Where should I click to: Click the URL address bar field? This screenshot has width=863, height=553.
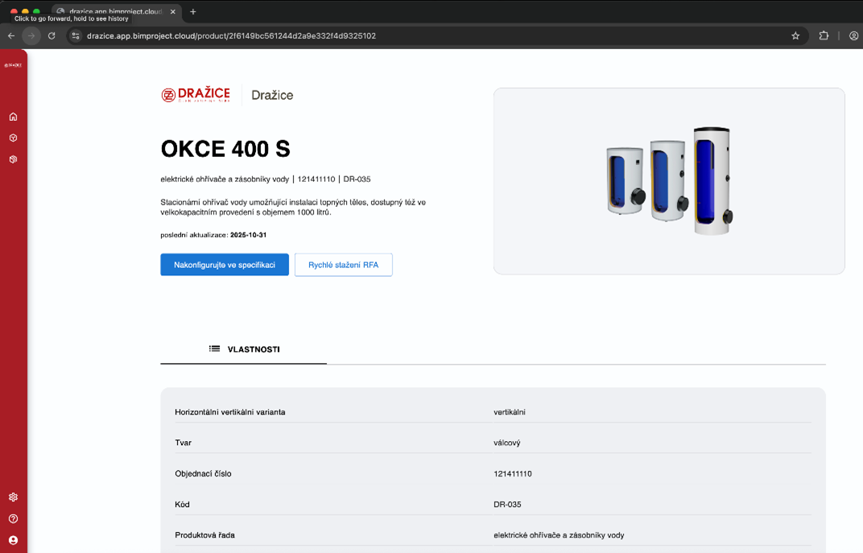[403, 35]
